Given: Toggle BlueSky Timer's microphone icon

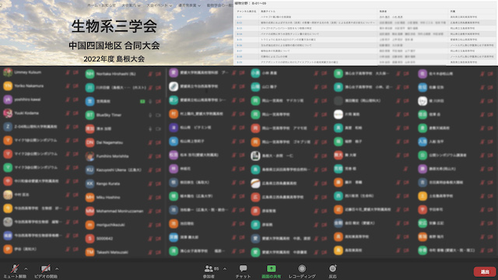Looking at the screenshot, I should click(x=150, y=115).
